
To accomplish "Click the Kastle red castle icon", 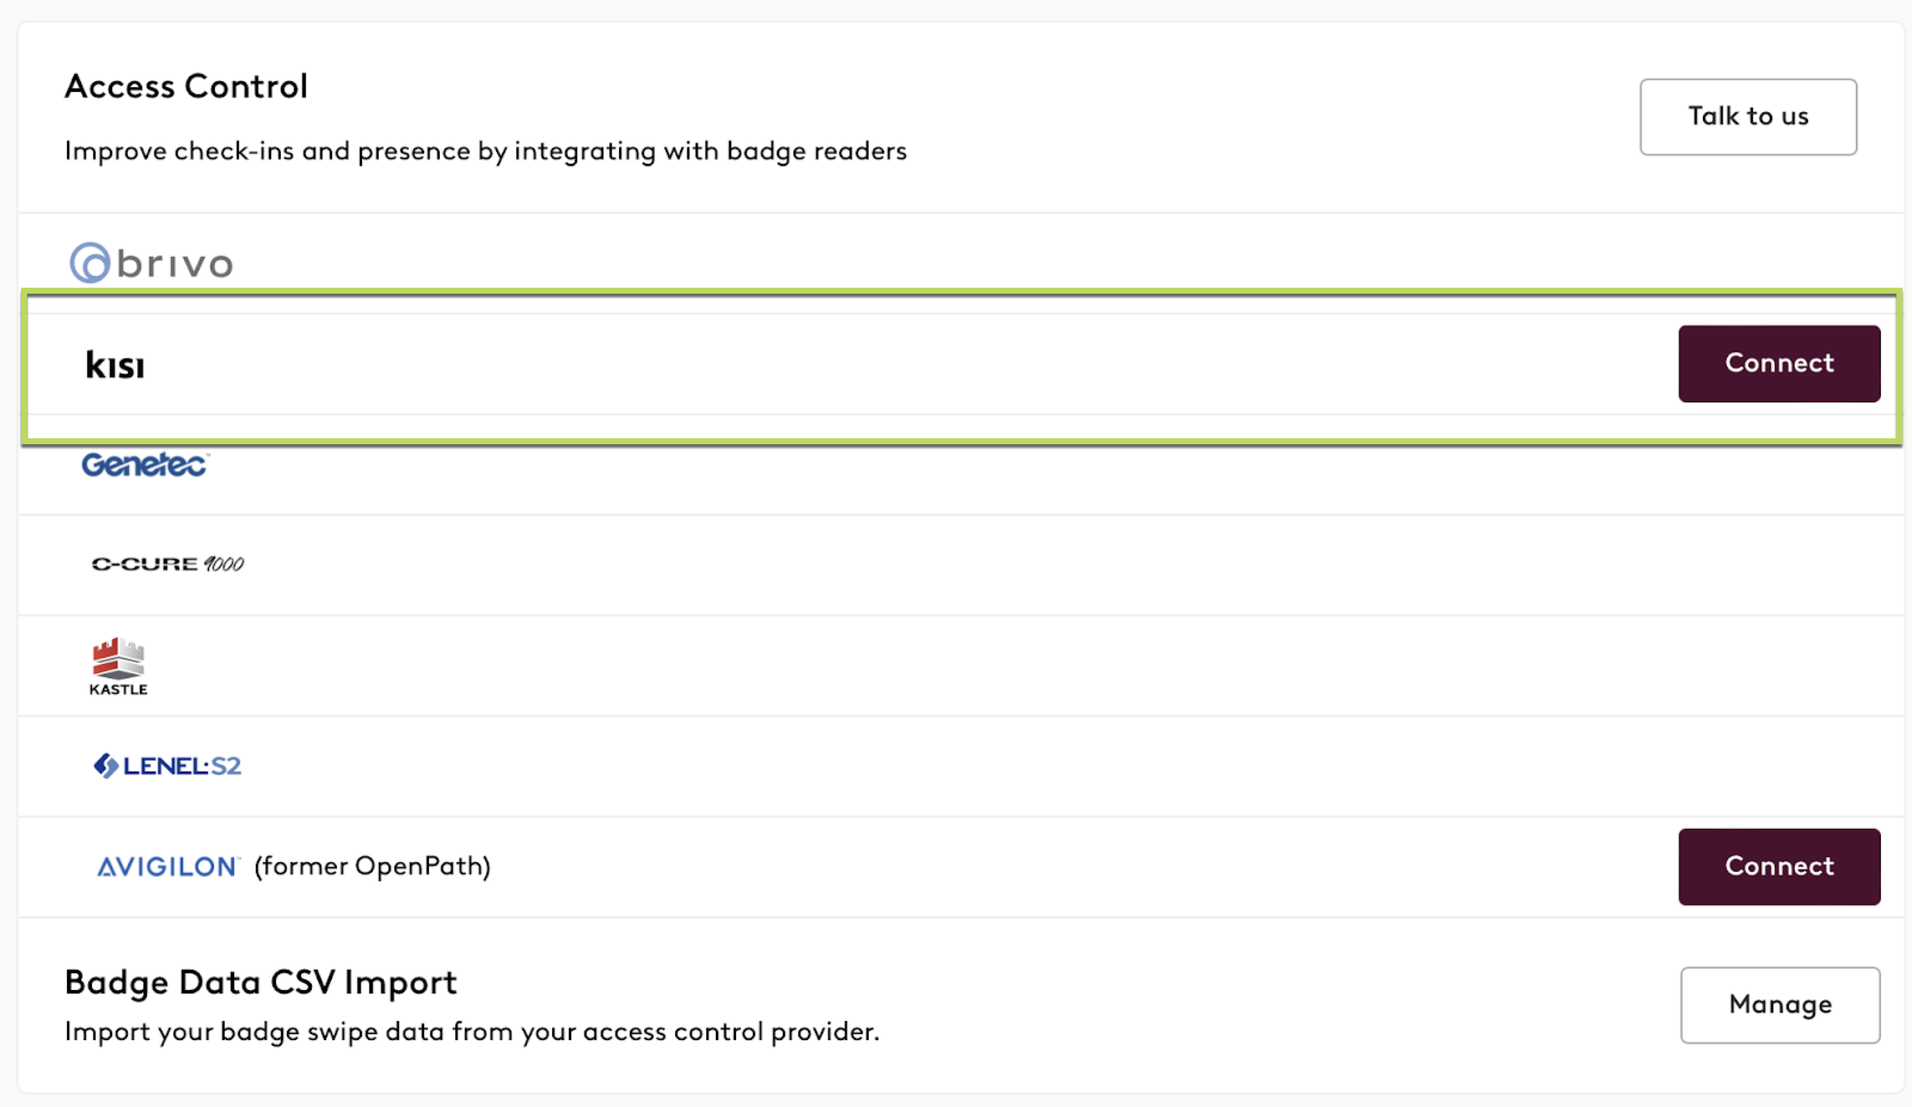I will pos(118,658).
